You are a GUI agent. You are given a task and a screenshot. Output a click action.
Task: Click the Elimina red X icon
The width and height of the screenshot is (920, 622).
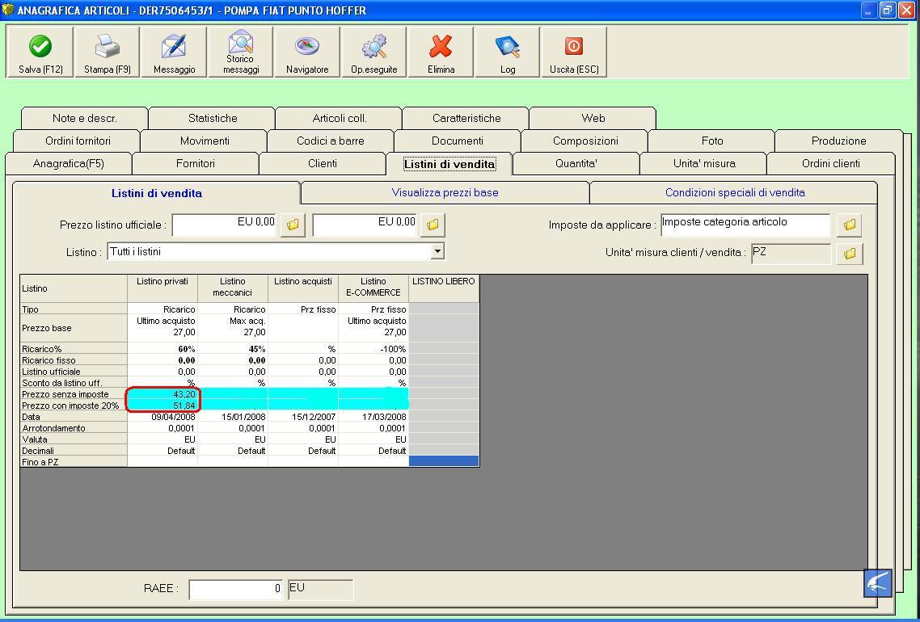[441, 53]
